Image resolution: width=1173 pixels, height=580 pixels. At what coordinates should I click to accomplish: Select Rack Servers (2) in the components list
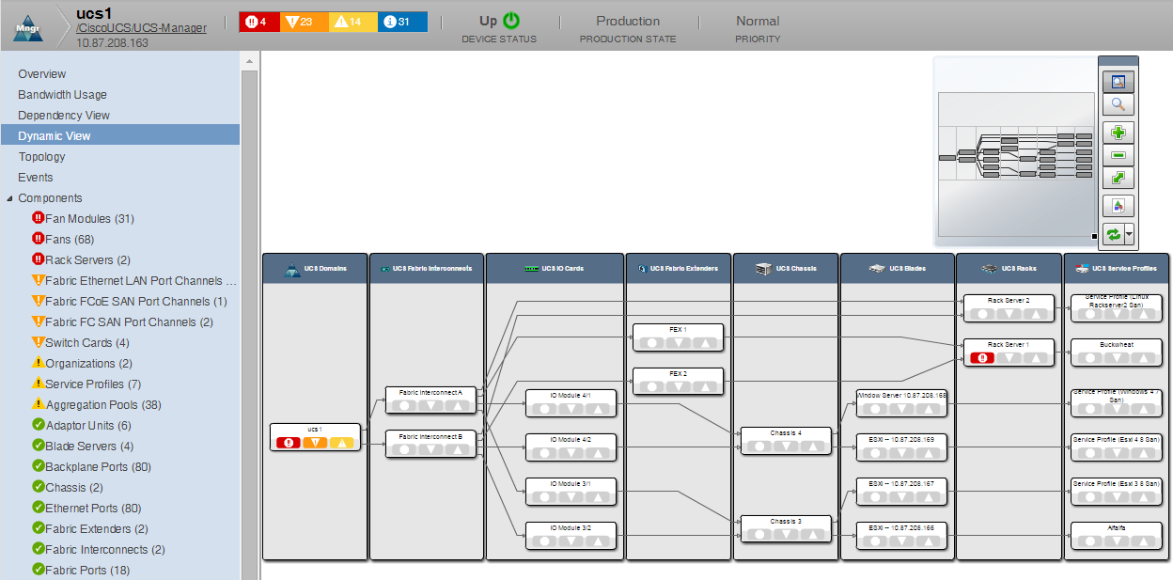coord(87,260)
